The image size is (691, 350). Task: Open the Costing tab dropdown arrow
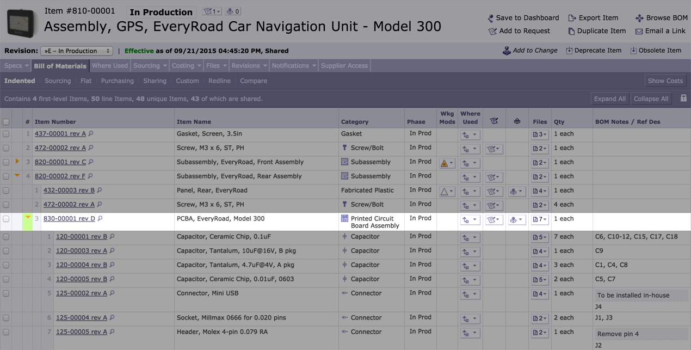pos(199,66)
